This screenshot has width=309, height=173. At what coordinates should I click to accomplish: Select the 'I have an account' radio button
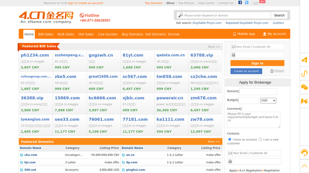229,140
